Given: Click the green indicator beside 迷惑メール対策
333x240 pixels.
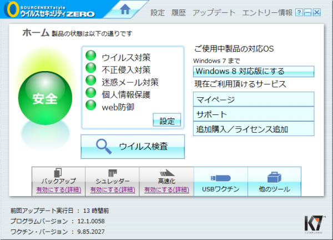Looking at the screenshot, I should pyautogui.click(x=91, y=80).
